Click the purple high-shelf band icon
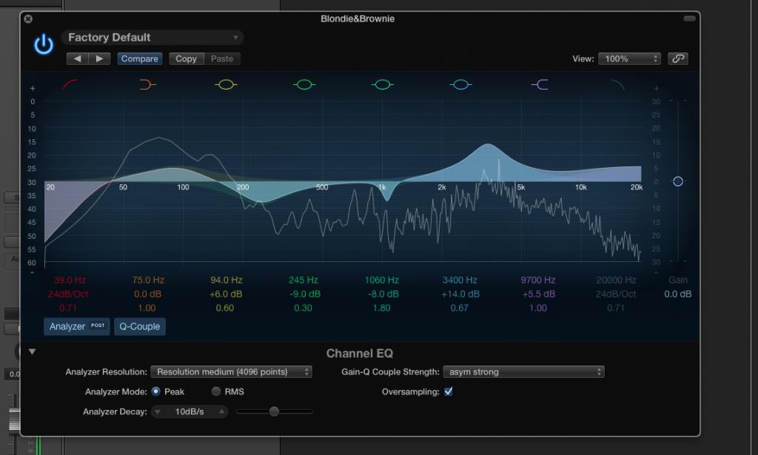This screenshot has height=455, width=758. click(x=540, y=85)
